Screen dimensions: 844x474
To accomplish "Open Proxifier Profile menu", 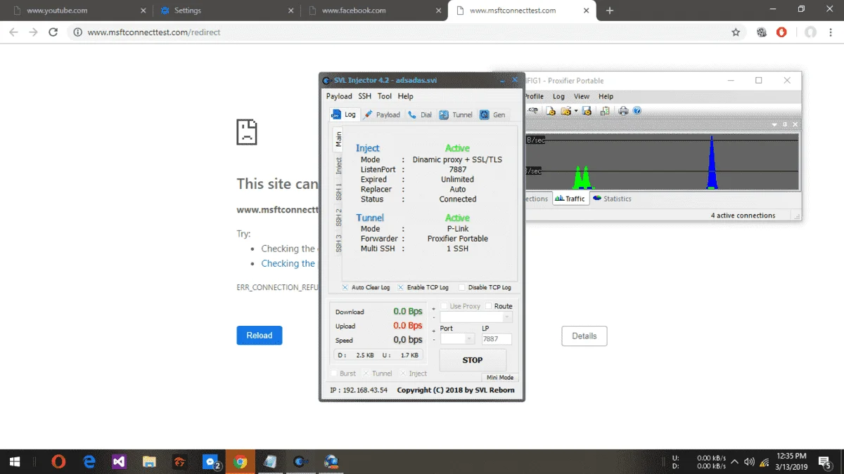I will click(534, 96).
